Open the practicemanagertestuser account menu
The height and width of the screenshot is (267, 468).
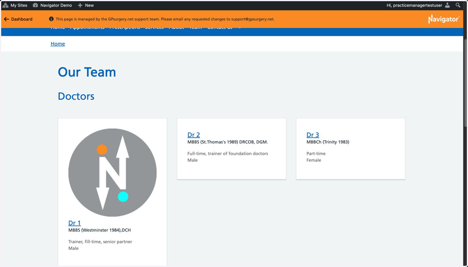418,5
